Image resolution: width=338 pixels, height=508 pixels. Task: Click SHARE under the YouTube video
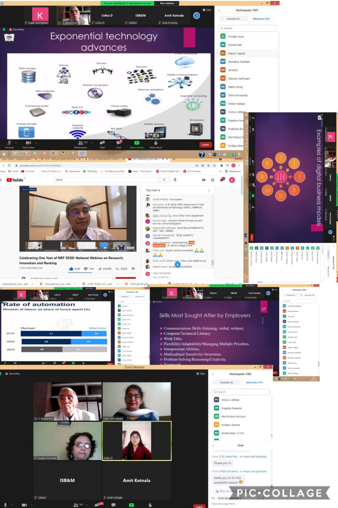pyautogui.click(x=105, y=269)
